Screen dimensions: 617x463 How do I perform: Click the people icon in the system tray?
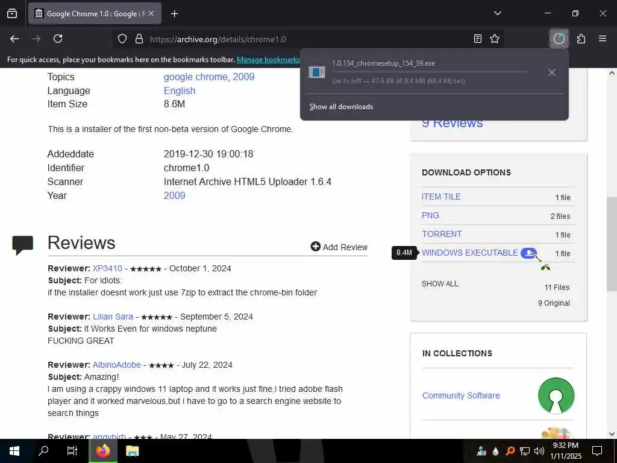481,451
